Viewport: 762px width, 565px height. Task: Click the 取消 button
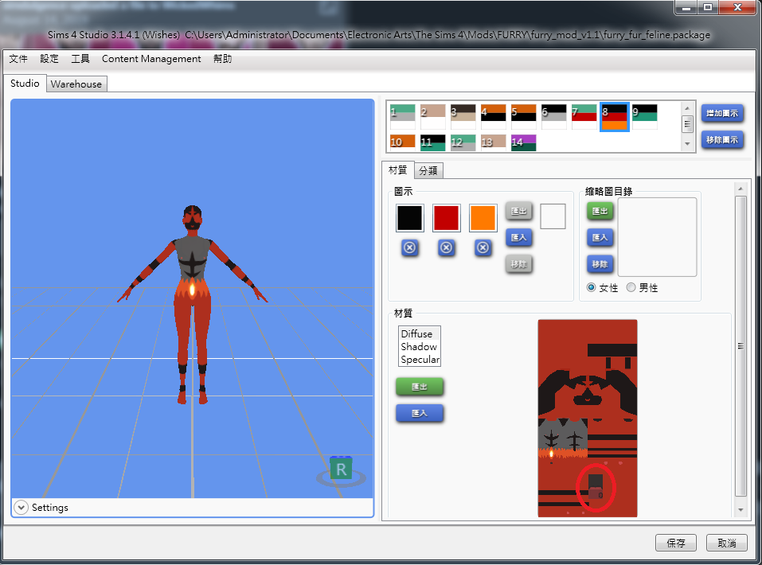(726, 543)
